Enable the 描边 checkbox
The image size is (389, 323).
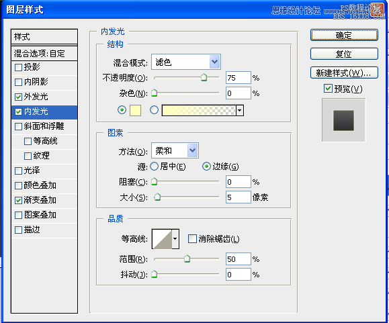(18, 230)
